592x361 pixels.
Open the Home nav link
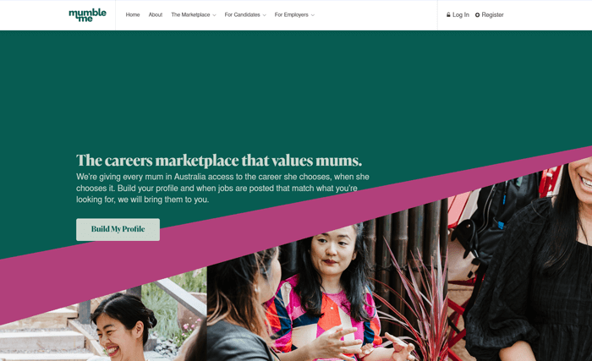pyautogui.click(x=133, y=14)
